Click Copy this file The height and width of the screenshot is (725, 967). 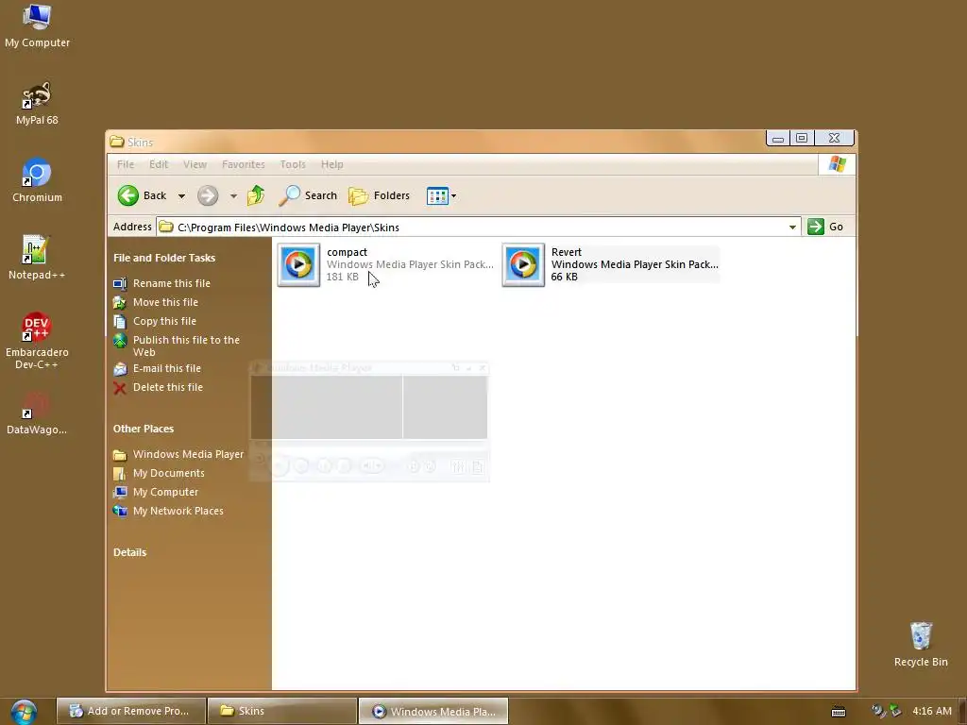pos(164,321)
